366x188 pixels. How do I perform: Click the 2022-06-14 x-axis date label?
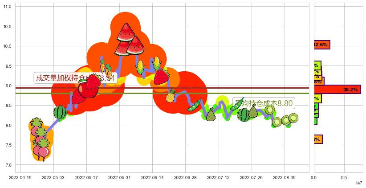click(x=152, y=177)
